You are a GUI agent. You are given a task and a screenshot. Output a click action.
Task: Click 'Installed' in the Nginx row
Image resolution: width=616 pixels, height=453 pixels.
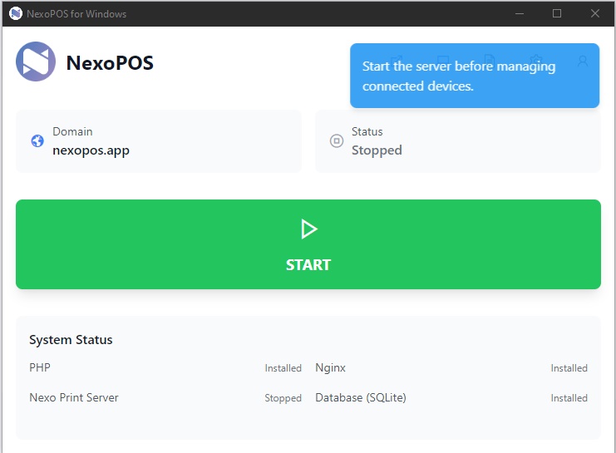[x=569, y=368]
